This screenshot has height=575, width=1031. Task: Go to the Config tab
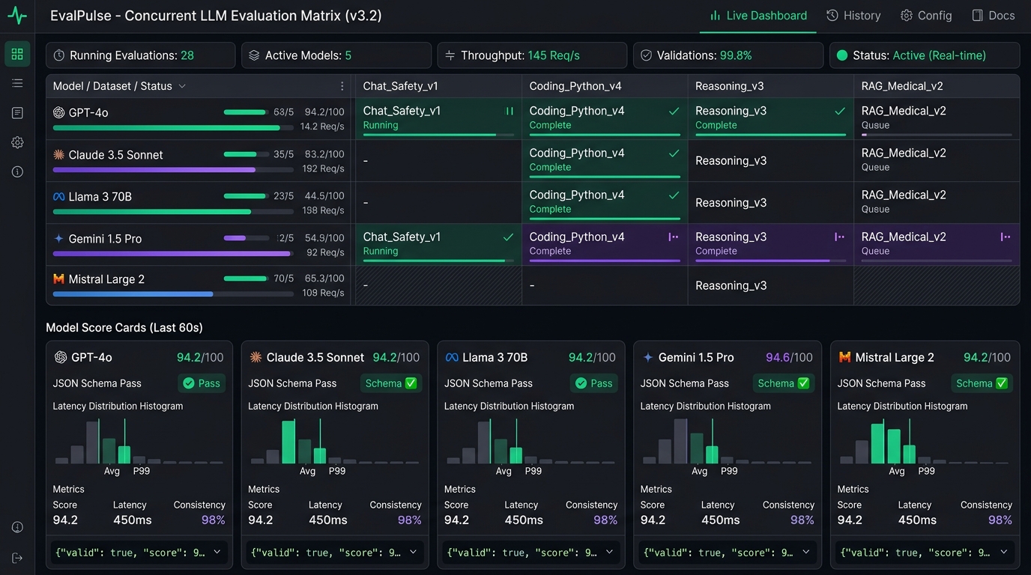926,16
